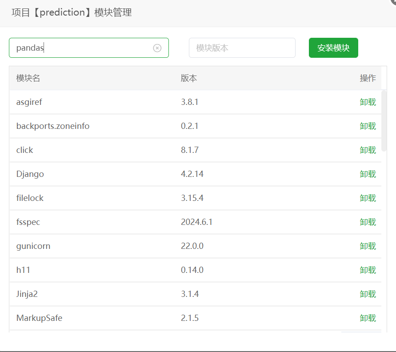The image size is (396, 352).
Task: Click the 安装模块 install button
Action: pyautogui.click(x=333, y=48)
